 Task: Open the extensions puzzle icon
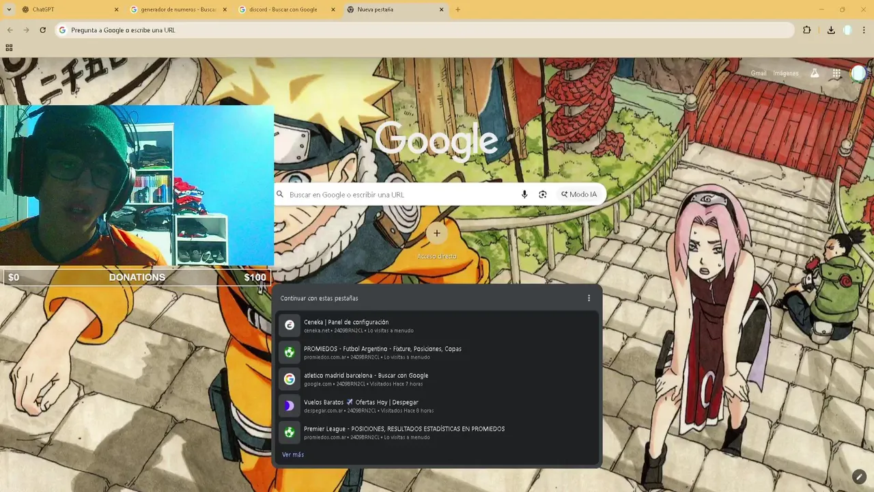[x=807, y=30]
